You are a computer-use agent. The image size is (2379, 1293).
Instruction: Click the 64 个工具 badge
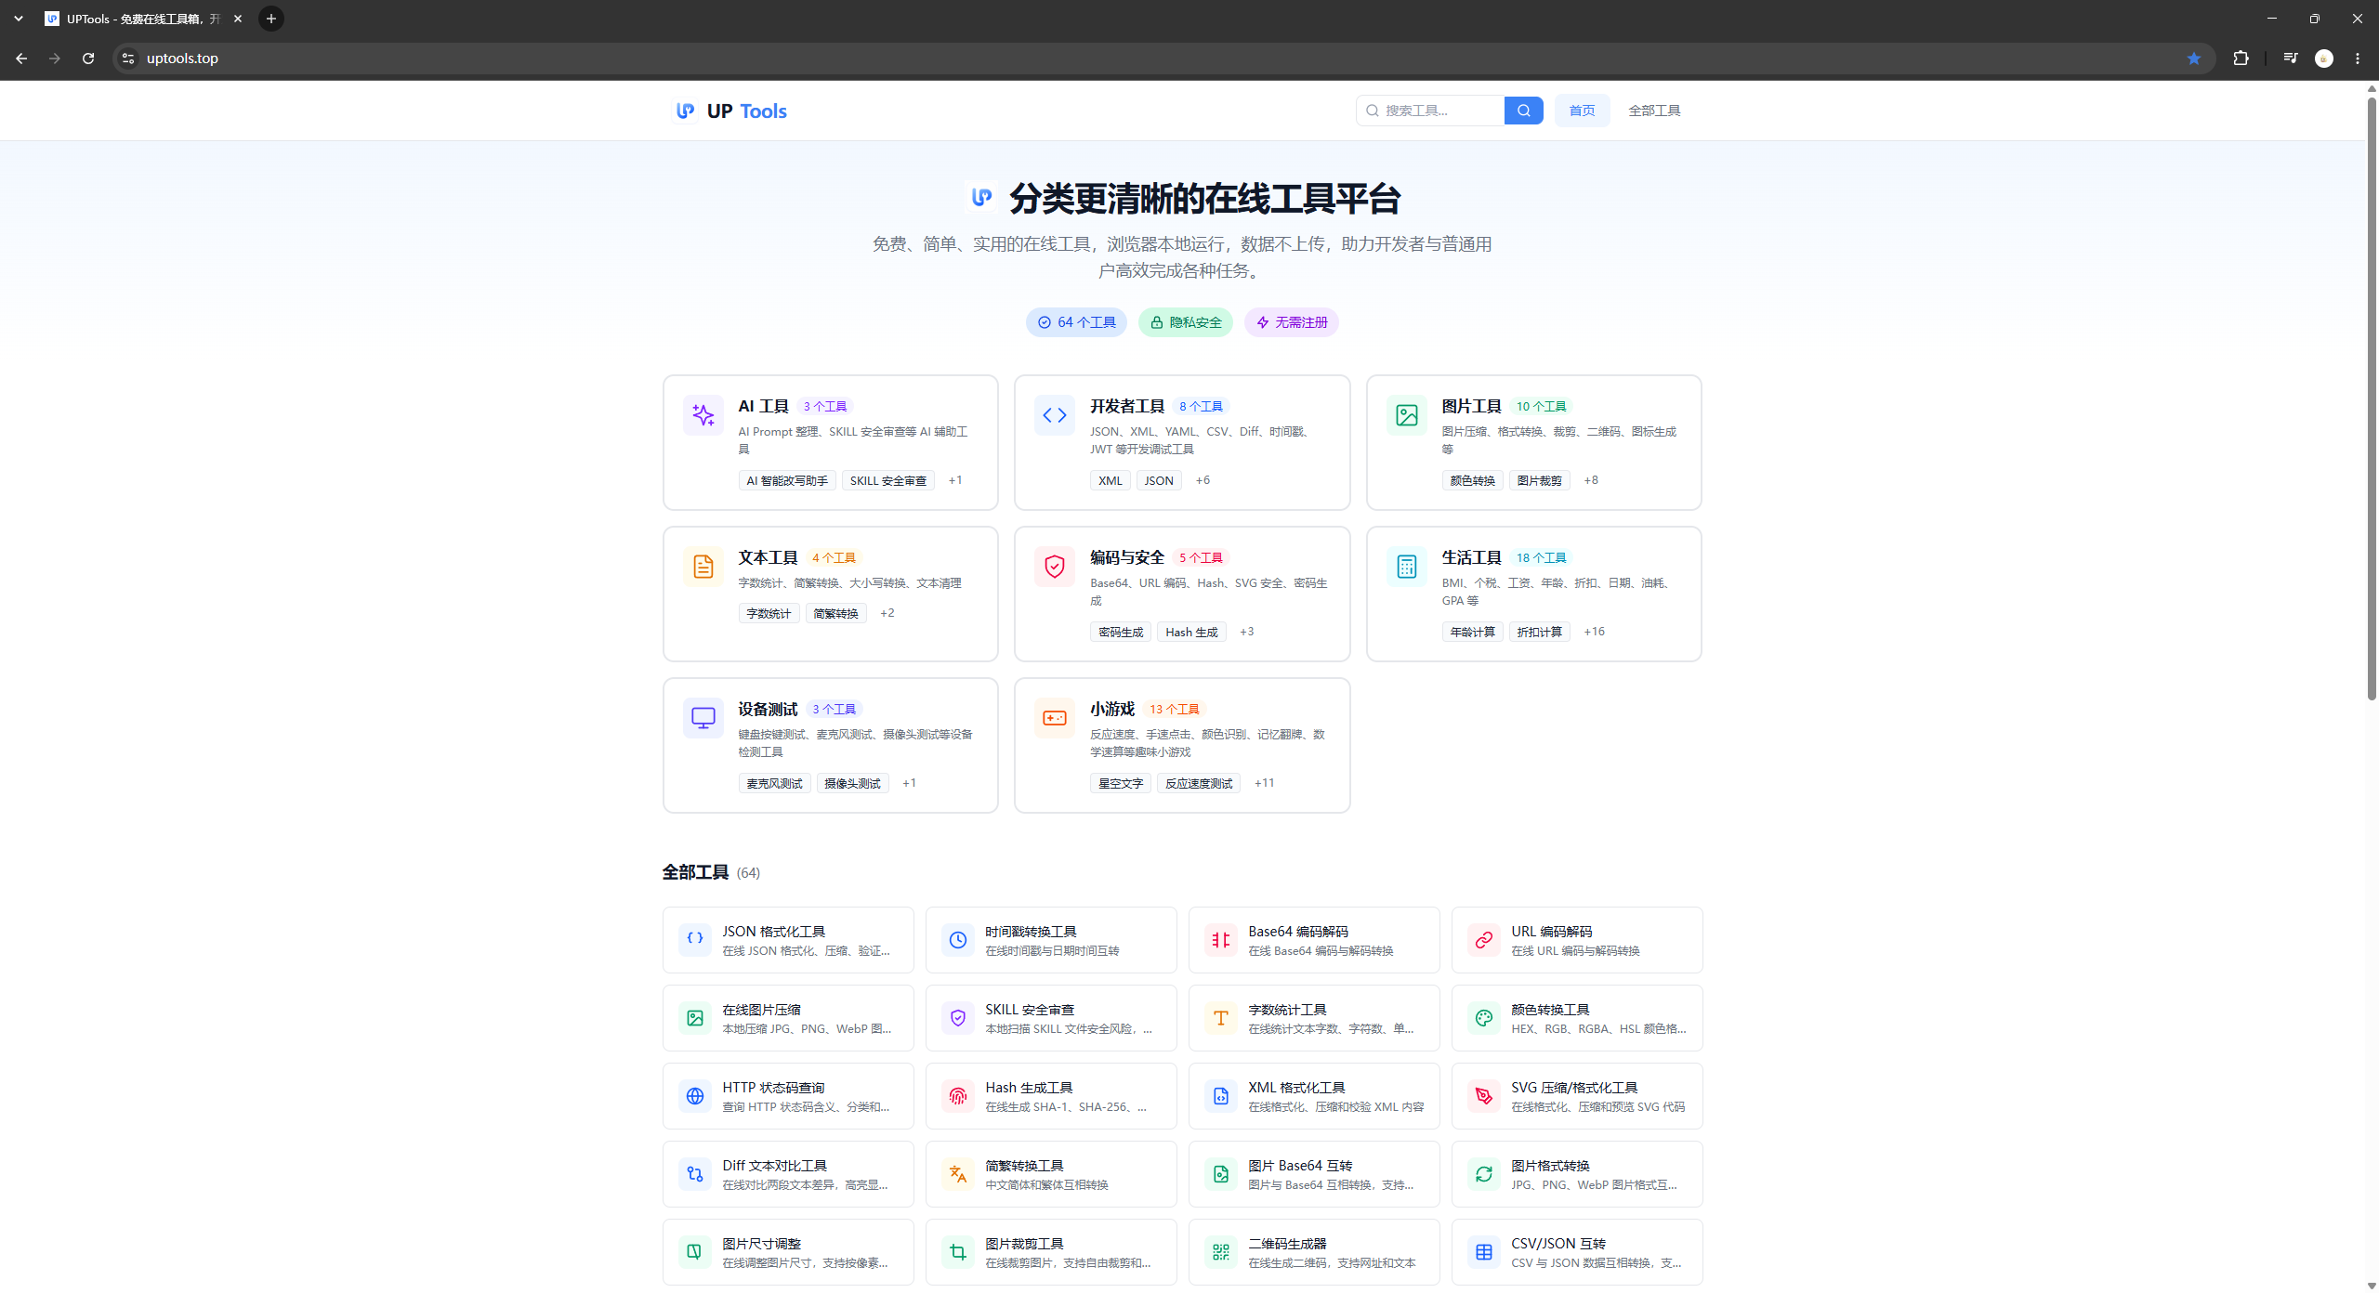1076,322
